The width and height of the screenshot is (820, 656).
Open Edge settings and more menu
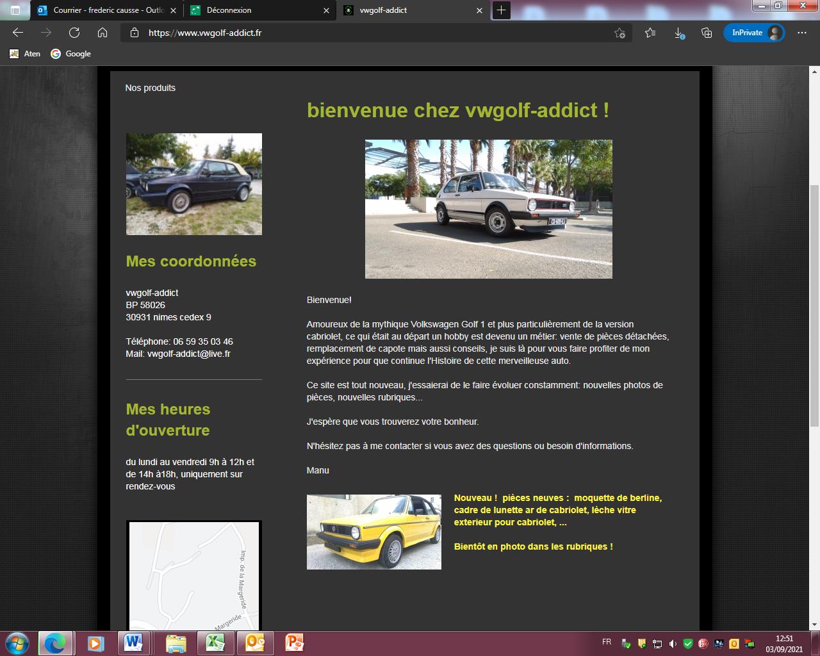coord(802,33)
